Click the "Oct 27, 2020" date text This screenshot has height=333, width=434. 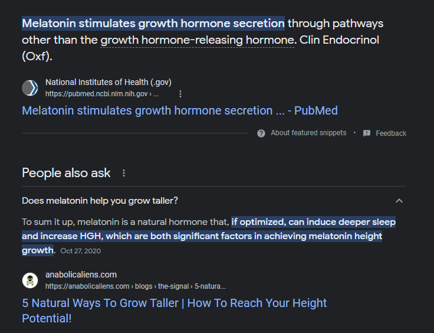(81, 251)
